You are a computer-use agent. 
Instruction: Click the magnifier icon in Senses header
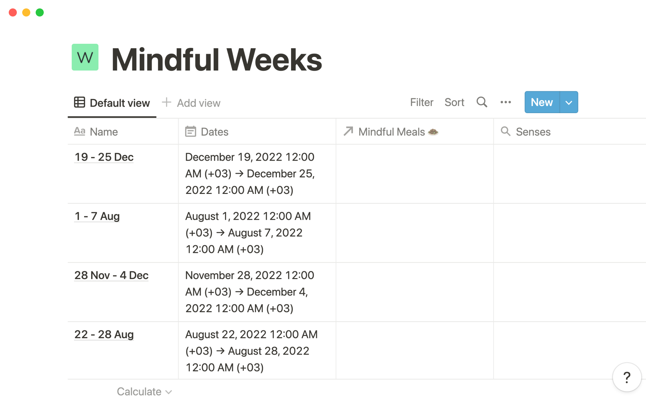coord(505,131)
